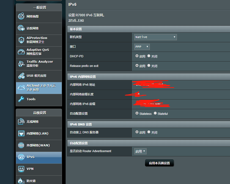Click the 一般设置 sidebar heading

40,7
